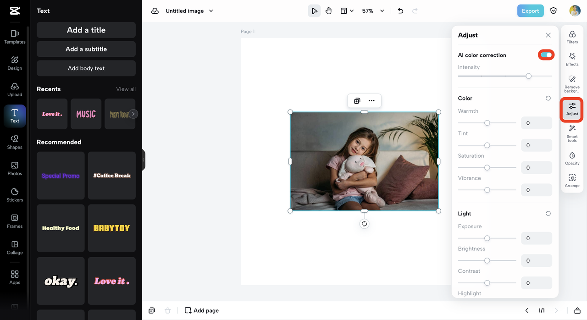This screenshot has height=320, width=587.
Task: Open the shield privacy icon
Action: coord(554,11)
